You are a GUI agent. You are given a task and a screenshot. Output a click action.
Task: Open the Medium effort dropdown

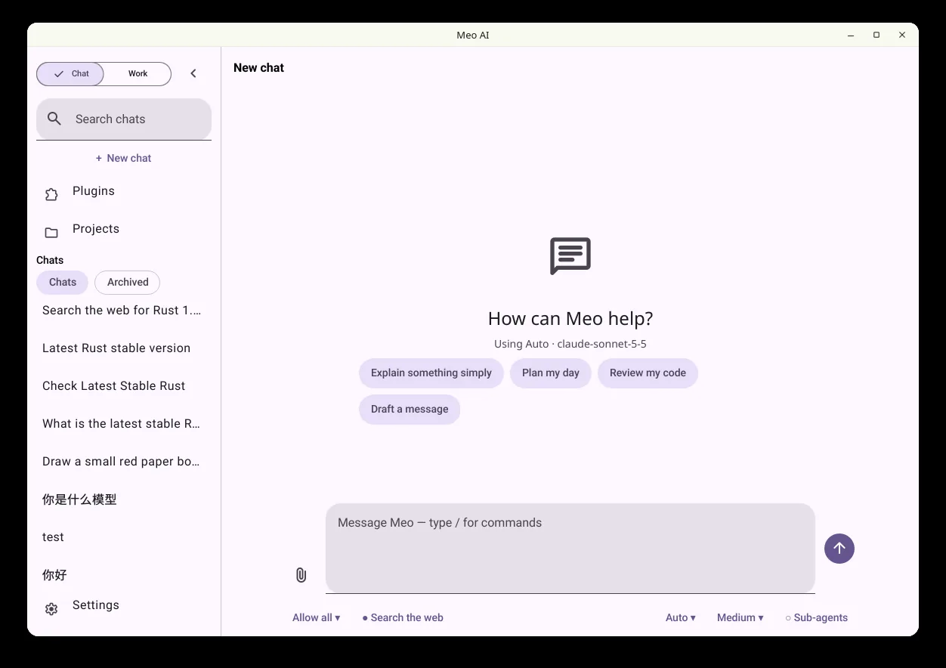(x=740, y=617)
